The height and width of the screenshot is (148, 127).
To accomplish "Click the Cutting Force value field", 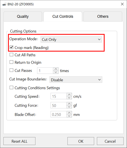I will click(x=58, y=105).
